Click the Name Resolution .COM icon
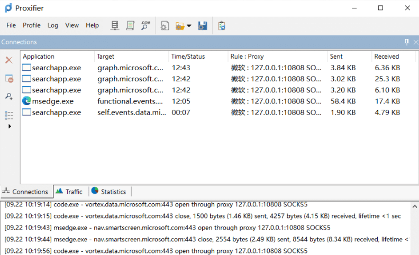 click(145, 25)
